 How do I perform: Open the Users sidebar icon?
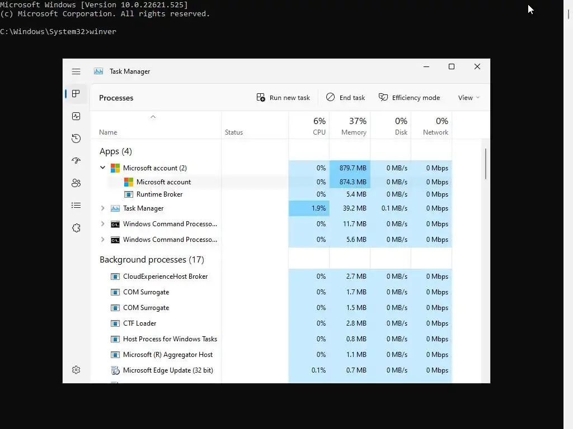tap(76, 183)
